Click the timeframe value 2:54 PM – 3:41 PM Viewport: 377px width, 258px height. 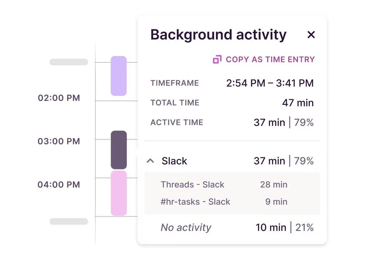270,83
